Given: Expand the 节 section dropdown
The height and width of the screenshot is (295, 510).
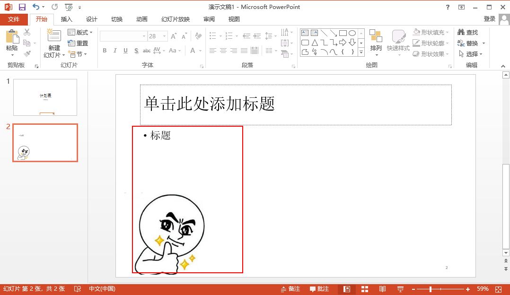Looking at the screenshot, I should [79, 54].
